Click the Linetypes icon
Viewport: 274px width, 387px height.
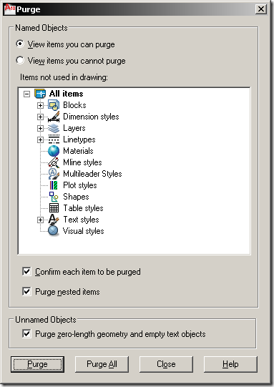54,139
